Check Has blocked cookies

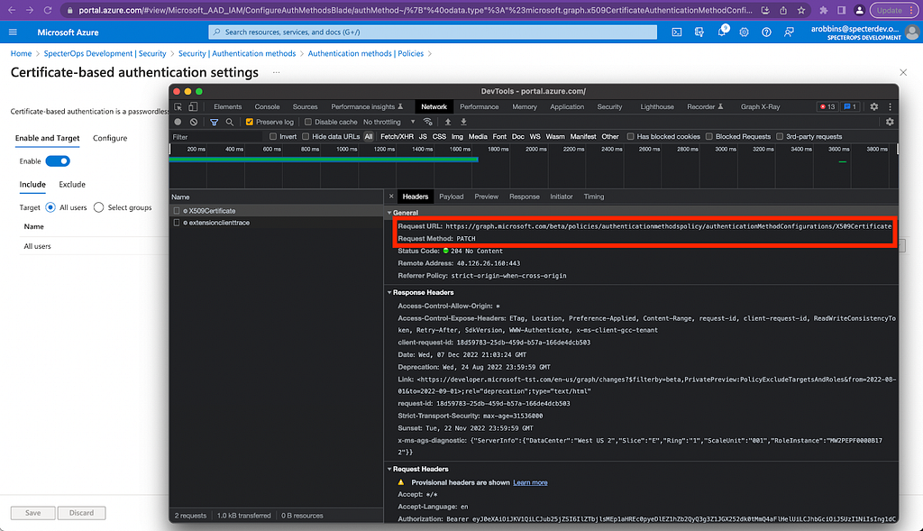pos(630,136)
